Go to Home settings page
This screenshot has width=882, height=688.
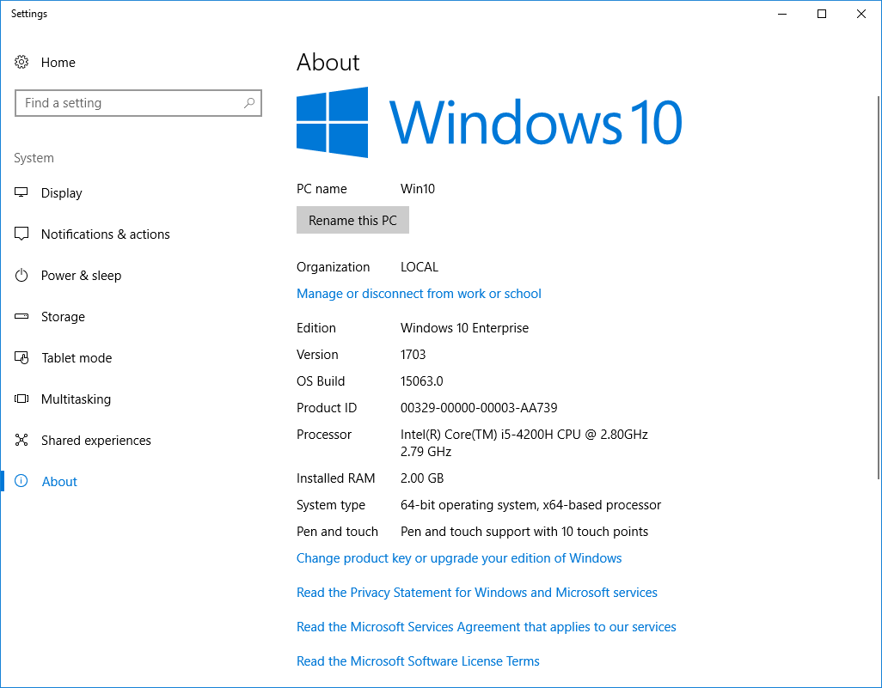click(58, 63)
